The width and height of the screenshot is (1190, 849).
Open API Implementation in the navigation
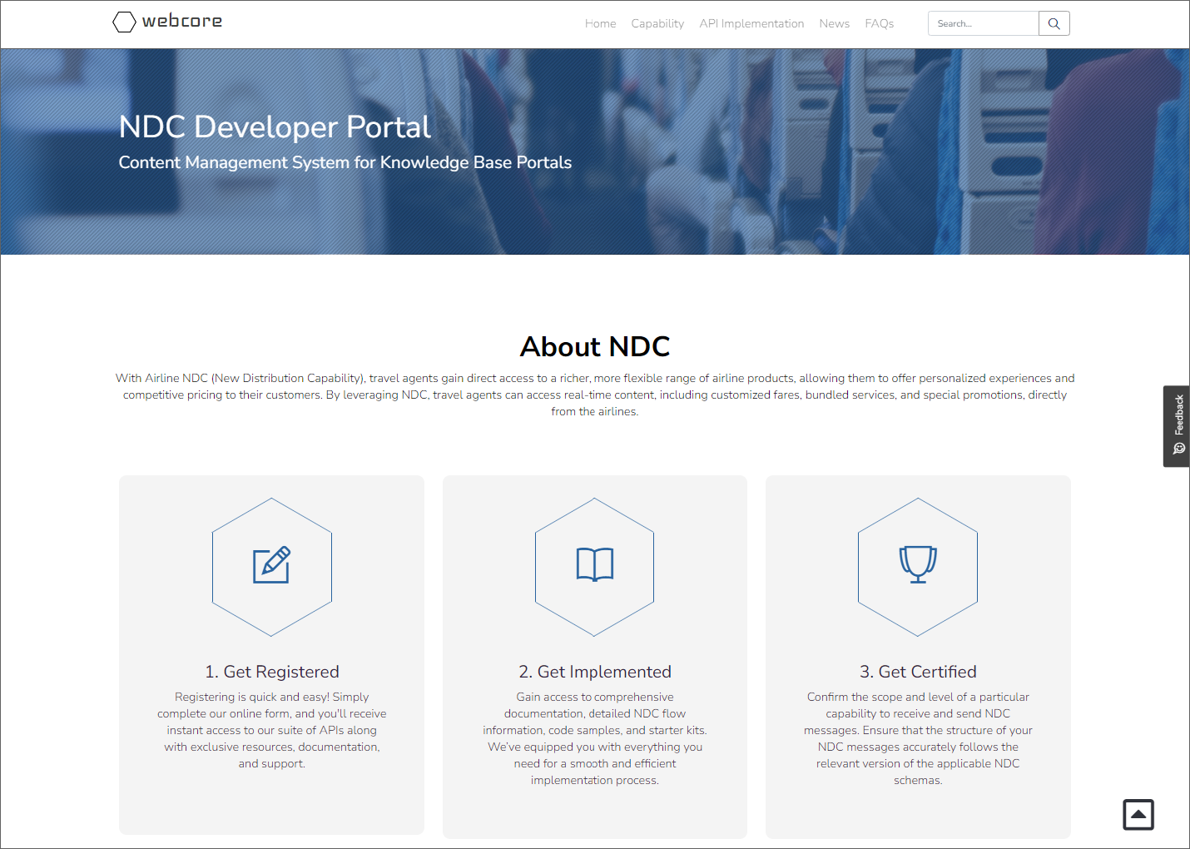(751, 23)
